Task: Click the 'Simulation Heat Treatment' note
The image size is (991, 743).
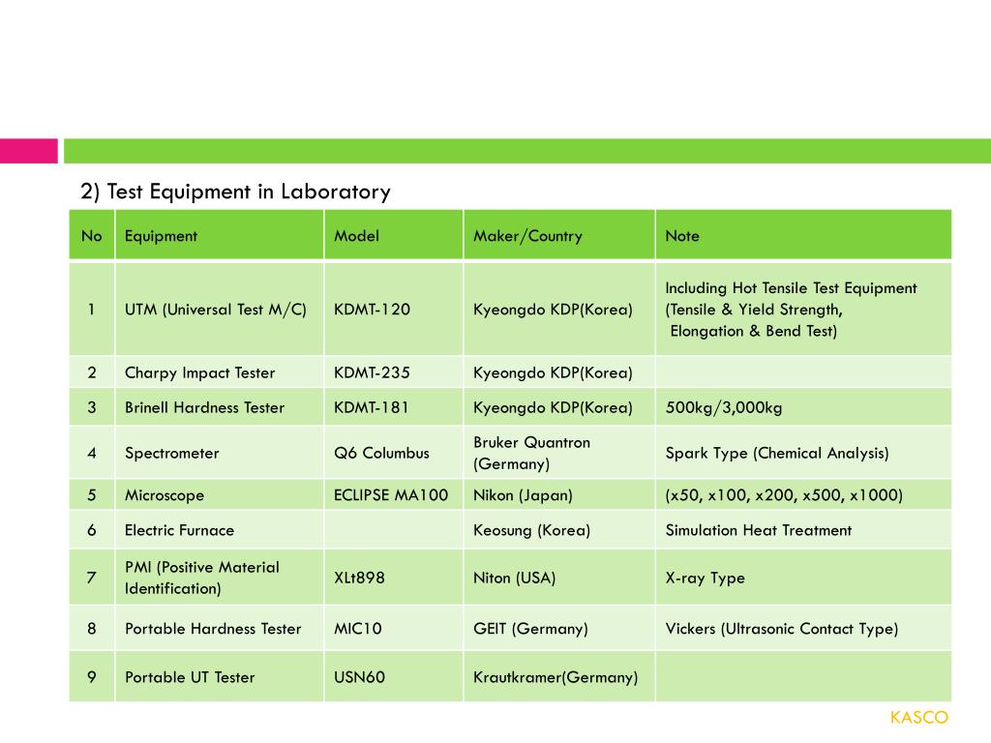Action: click(x=759, y=530)
